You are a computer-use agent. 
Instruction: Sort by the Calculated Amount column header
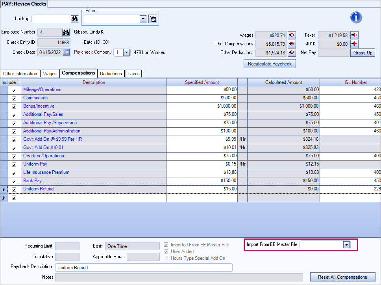[283, 82]
